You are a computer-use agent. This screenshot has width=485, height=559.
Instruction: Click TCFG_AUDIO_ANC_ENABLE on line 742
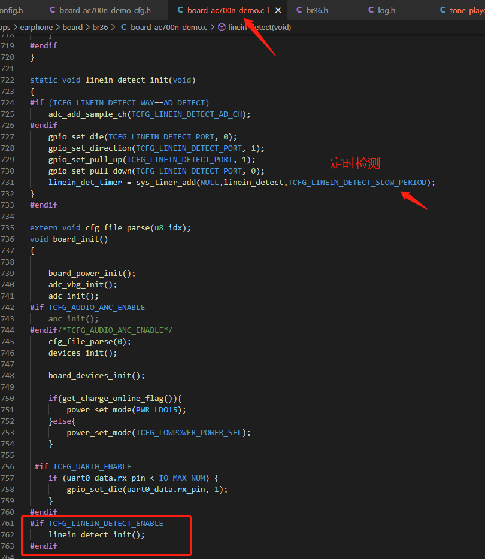(96, 307)
